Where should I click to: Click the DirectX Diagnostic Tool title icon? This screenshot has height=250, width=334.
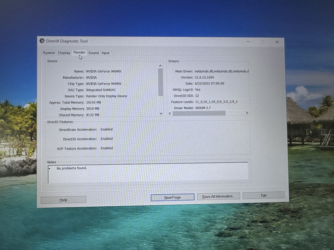coord(42,41)
